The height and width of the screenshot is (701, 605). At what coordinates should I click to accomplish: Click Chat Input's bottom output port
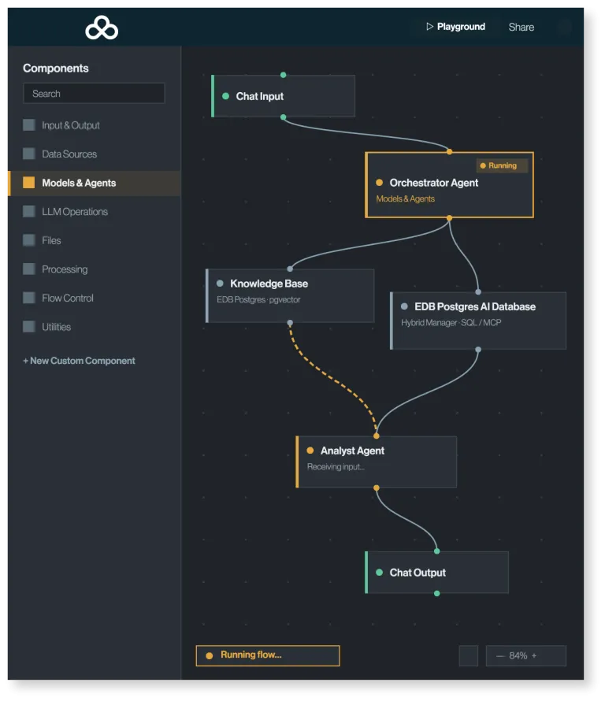(x=283, y=117)
